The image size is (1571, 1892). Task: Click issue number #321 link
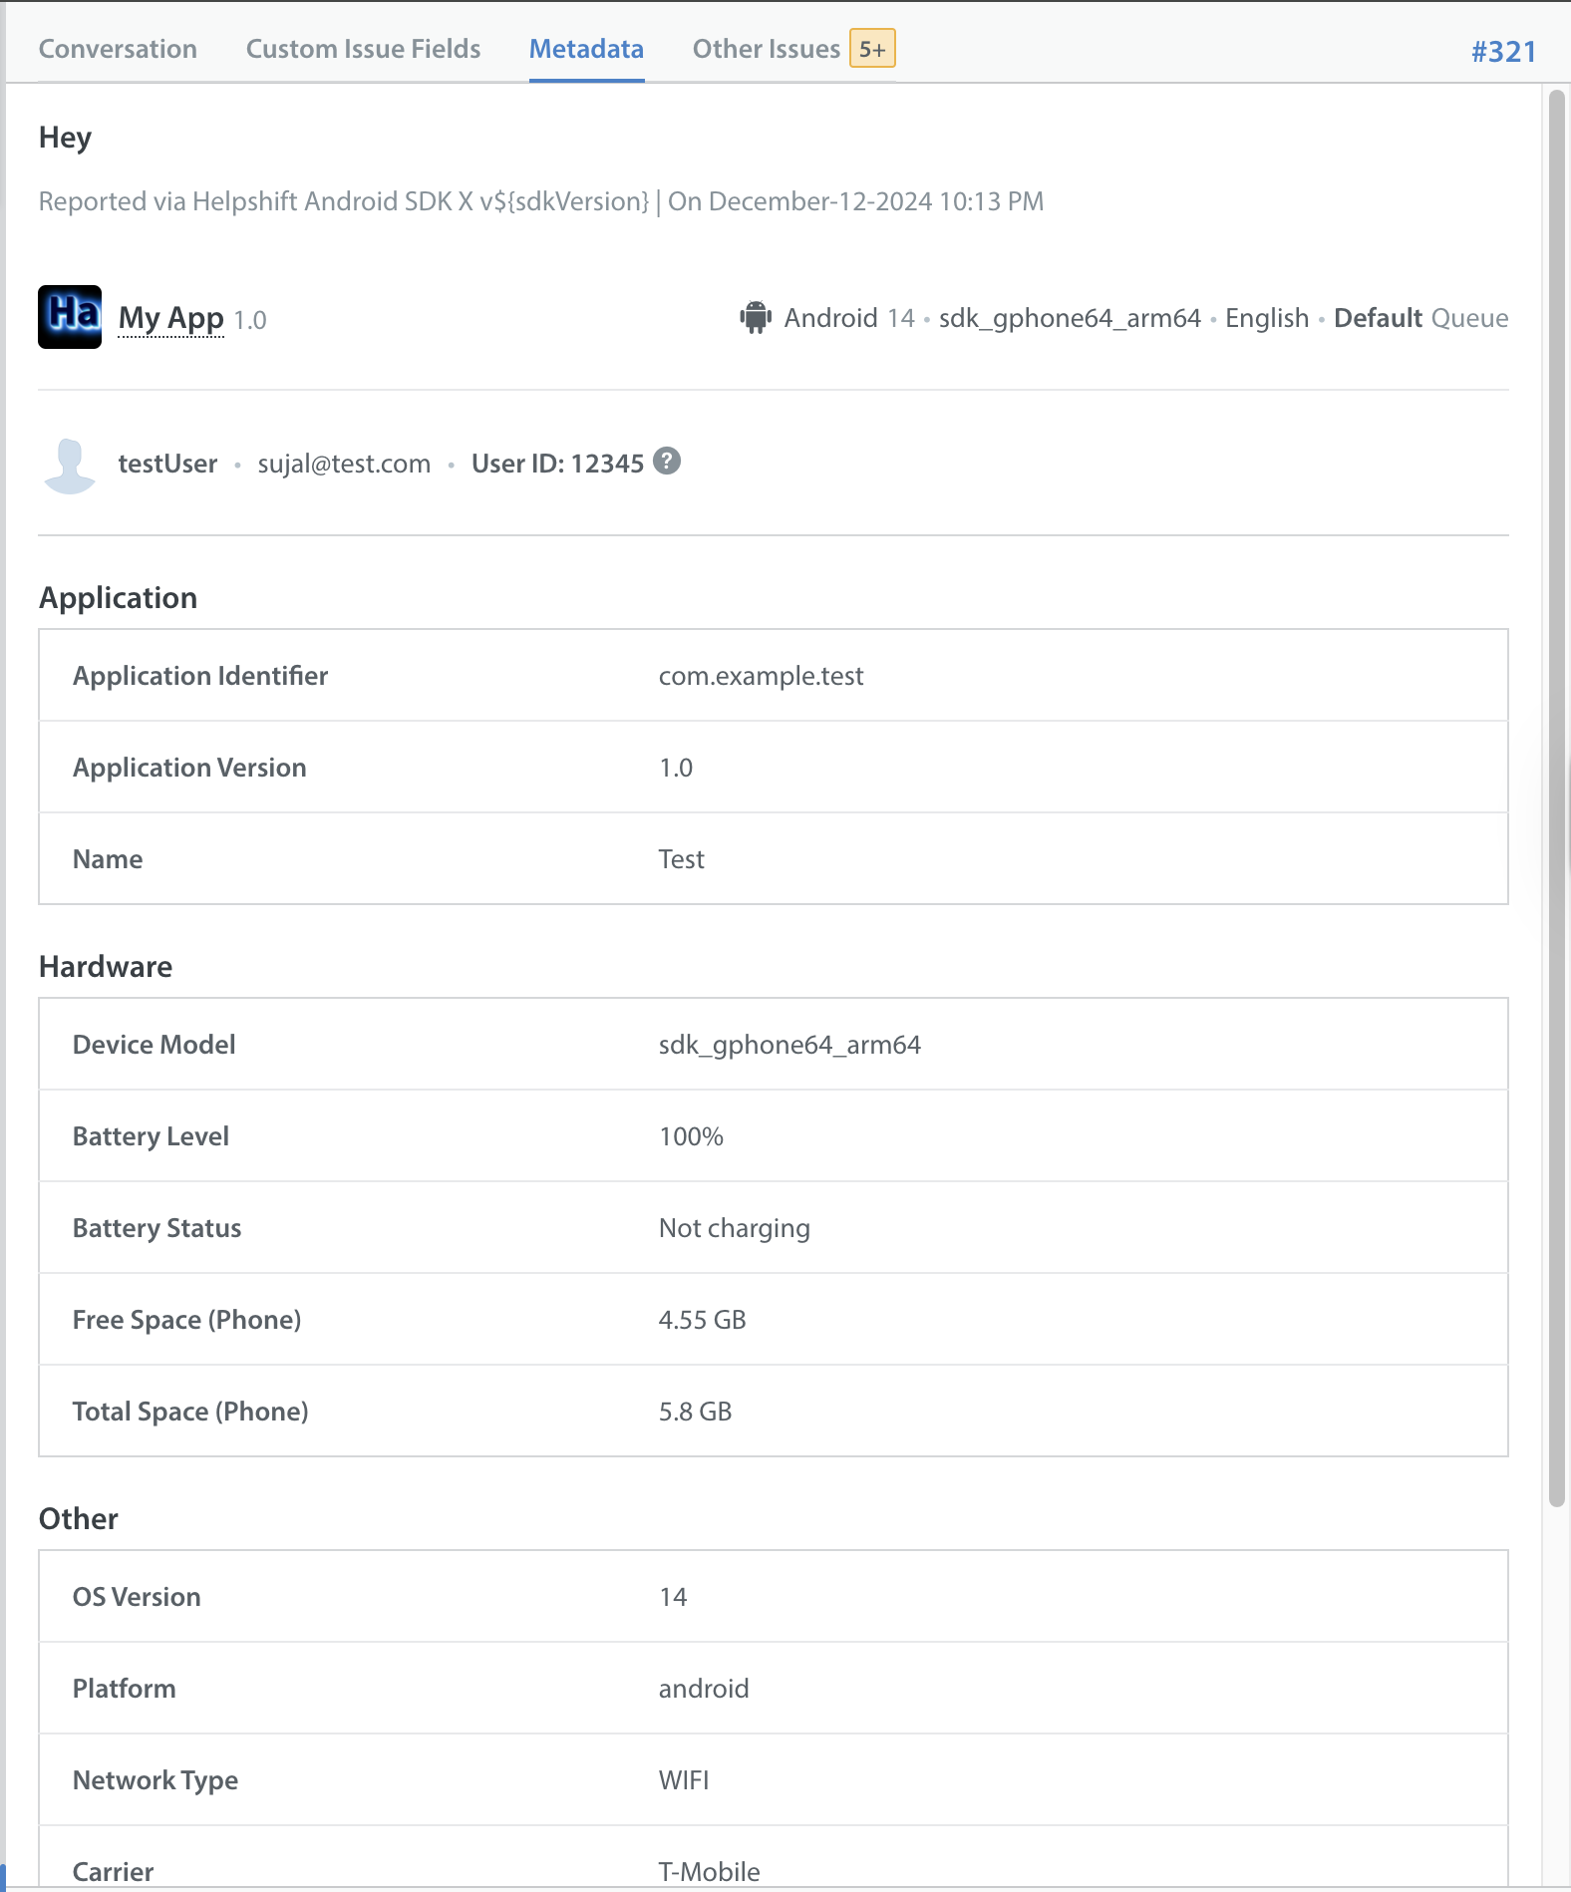[1503, 51]
